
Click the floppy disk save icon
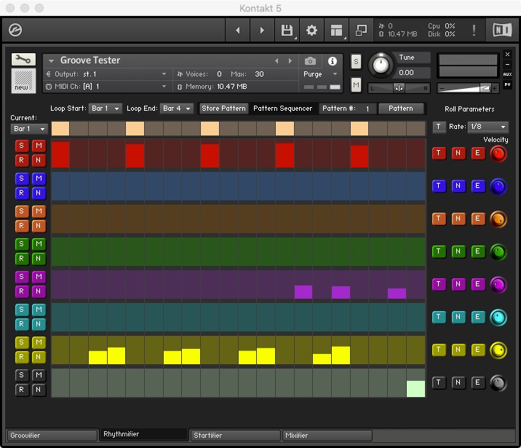287,31
